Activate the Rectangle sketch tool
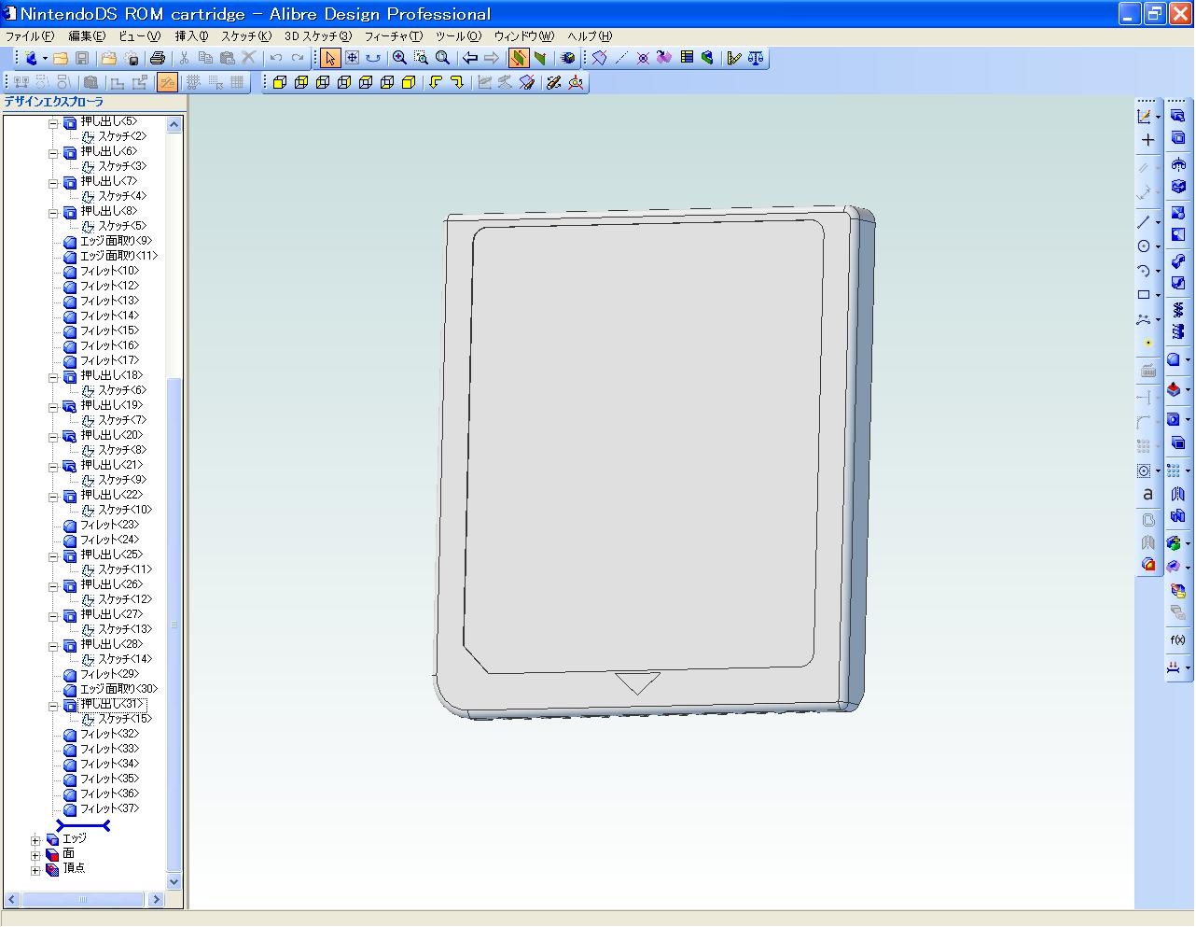 1145,294
